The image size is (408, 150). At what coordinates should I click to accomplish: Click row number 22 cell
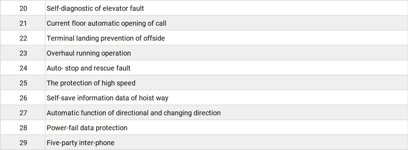point(23,38)
